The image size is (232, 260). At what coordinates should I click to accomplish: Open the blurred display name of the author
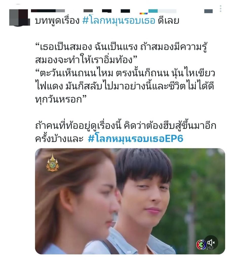coord(48,11)
